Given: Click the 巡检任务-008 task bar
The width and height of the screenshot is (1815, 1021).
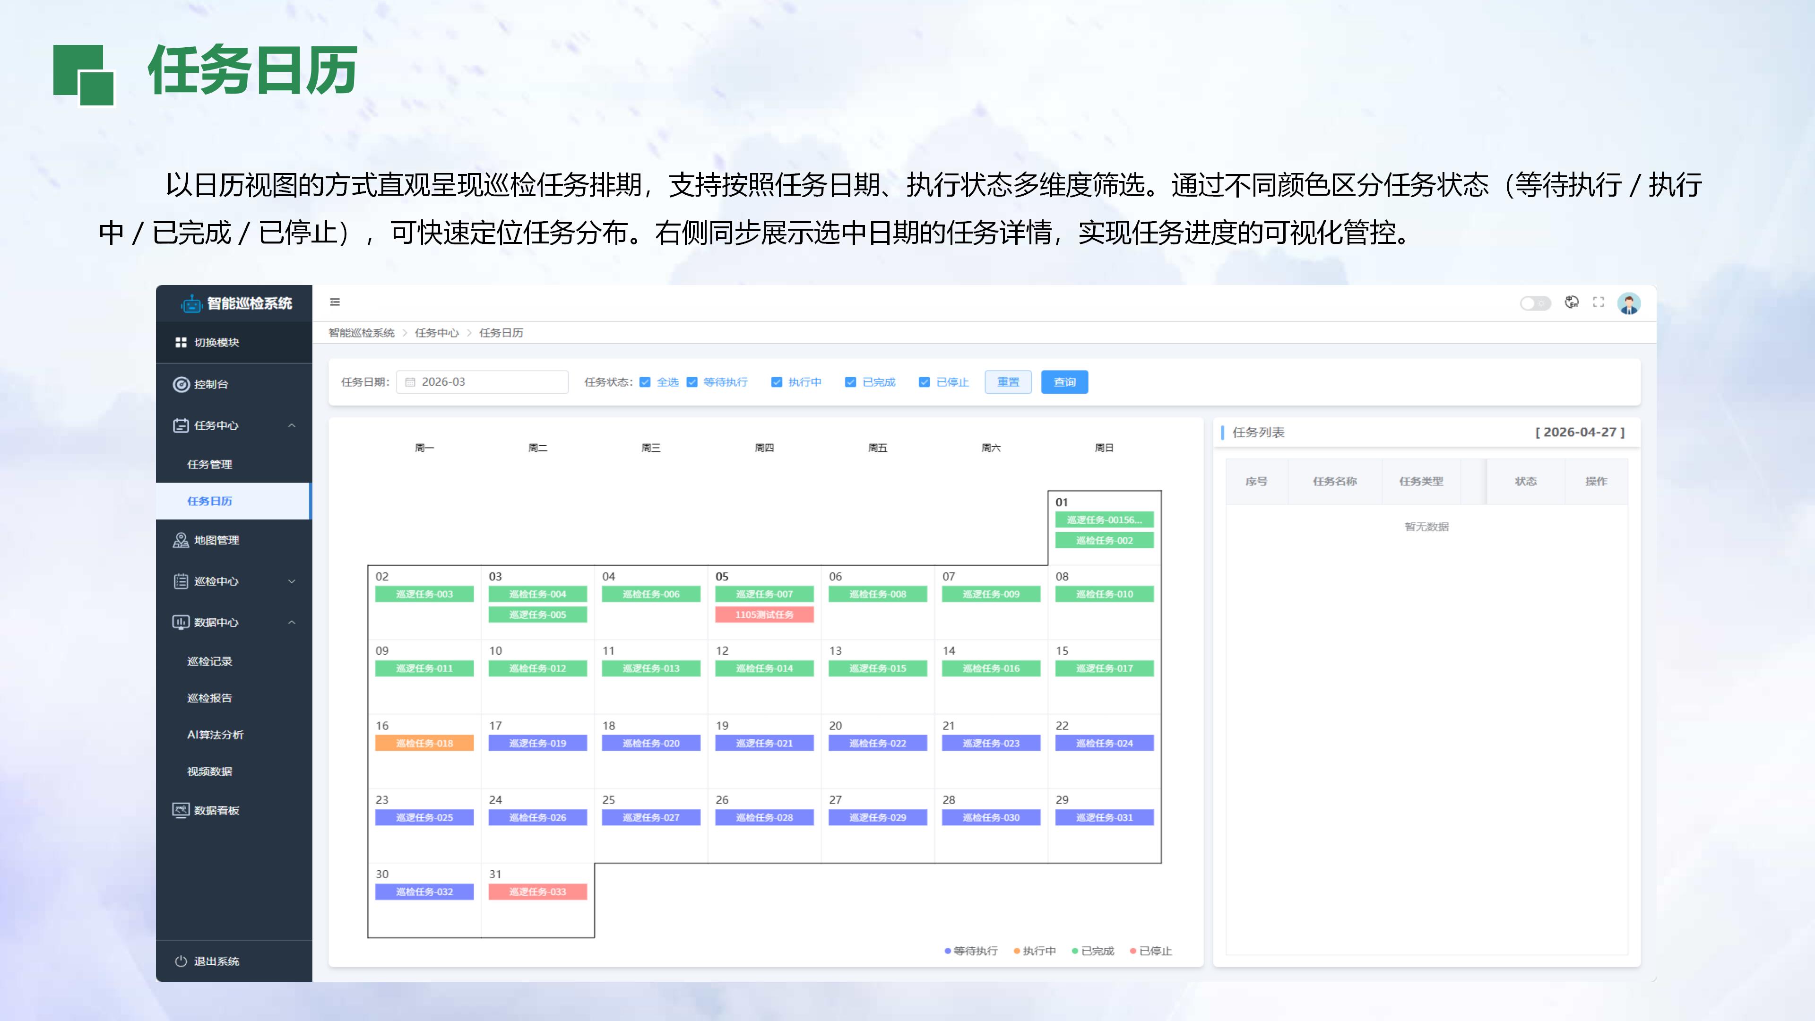Looking at the screenshot, I should pyautogui.click(x=878, y=594).
